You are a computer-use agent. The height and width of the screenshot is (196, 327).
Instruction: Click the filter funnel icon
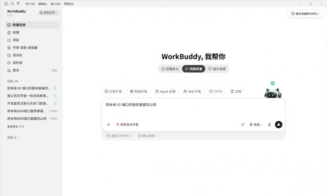[x=18, y=4]
